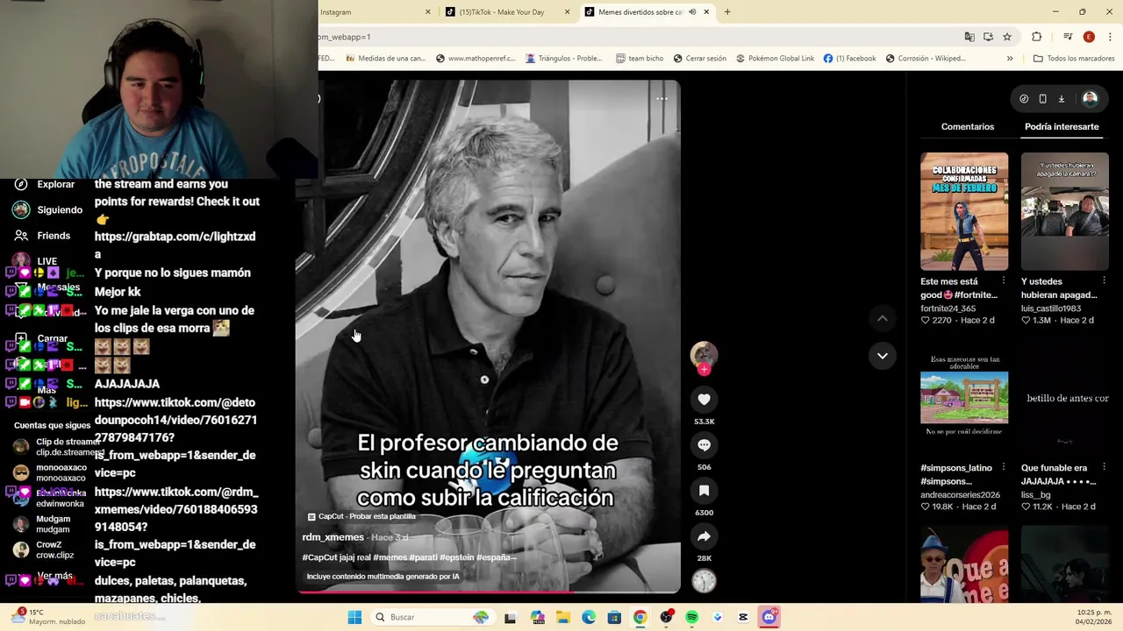Image resolution: width=1123 pixels, height=631 pixels.
Task: Open the Cerrar sesión bookmark
Action: pos(700,59)
